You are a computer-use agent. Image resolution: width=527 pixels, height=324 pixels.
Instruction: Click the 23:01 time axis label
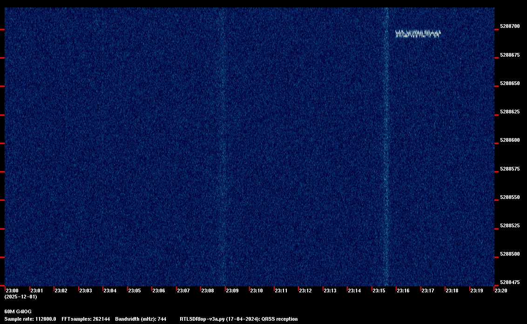(37, 291)
